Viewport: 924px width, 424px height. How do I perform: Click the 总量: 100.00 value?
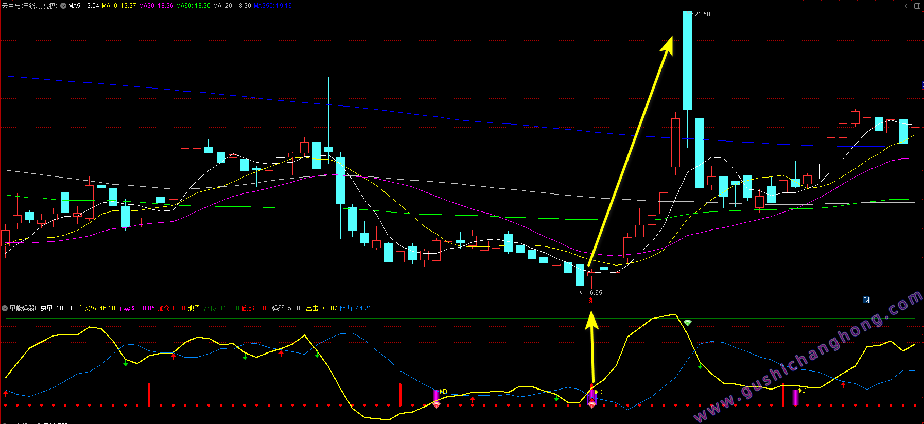click(58, 308)
